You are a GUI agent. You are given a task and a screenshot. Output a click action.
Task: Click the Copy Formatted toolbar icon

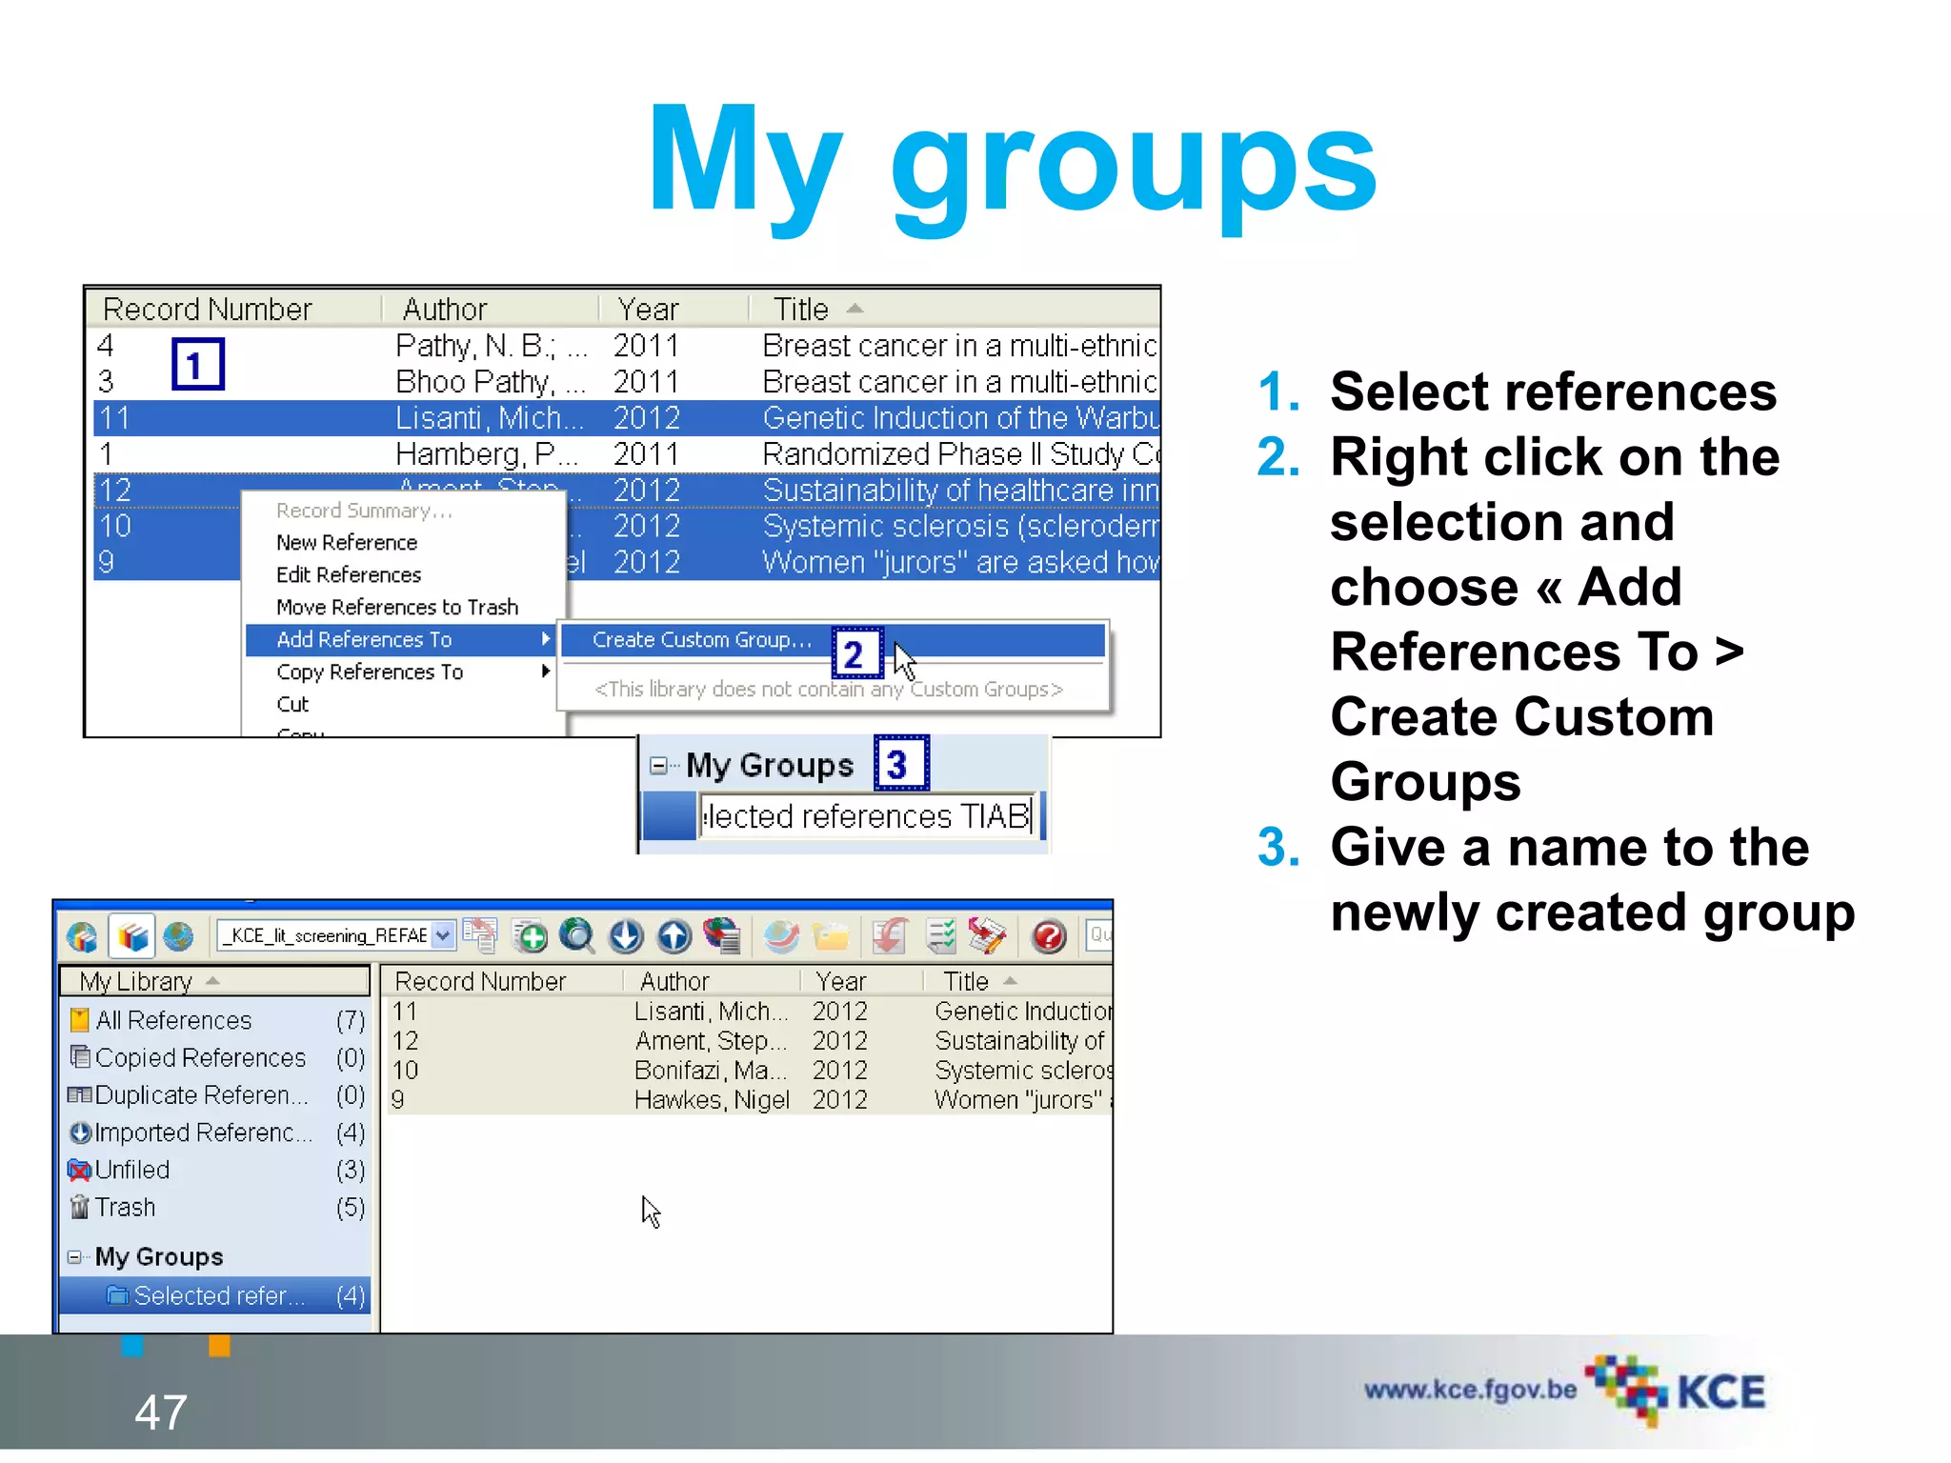click(482, 935)
